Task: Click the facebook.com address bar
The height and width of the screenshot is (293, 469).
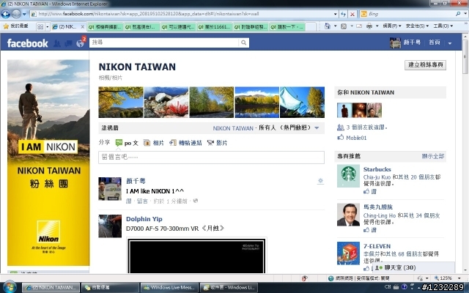Action: [x=182, y=14]
